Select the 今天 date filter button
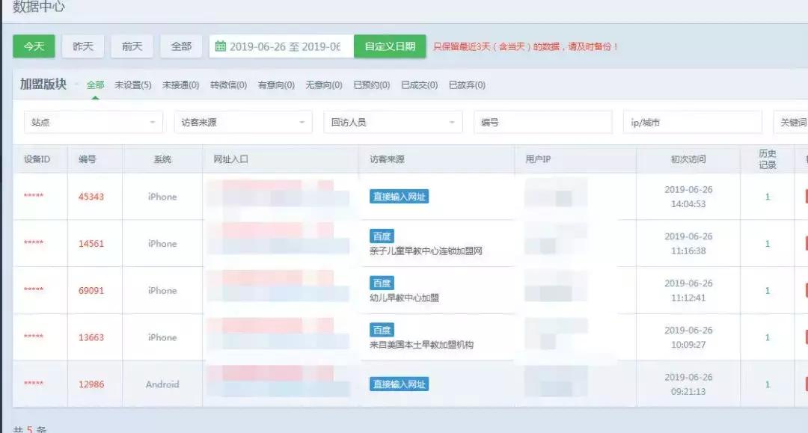Viewport: 808px width, 433px height. 32,46
